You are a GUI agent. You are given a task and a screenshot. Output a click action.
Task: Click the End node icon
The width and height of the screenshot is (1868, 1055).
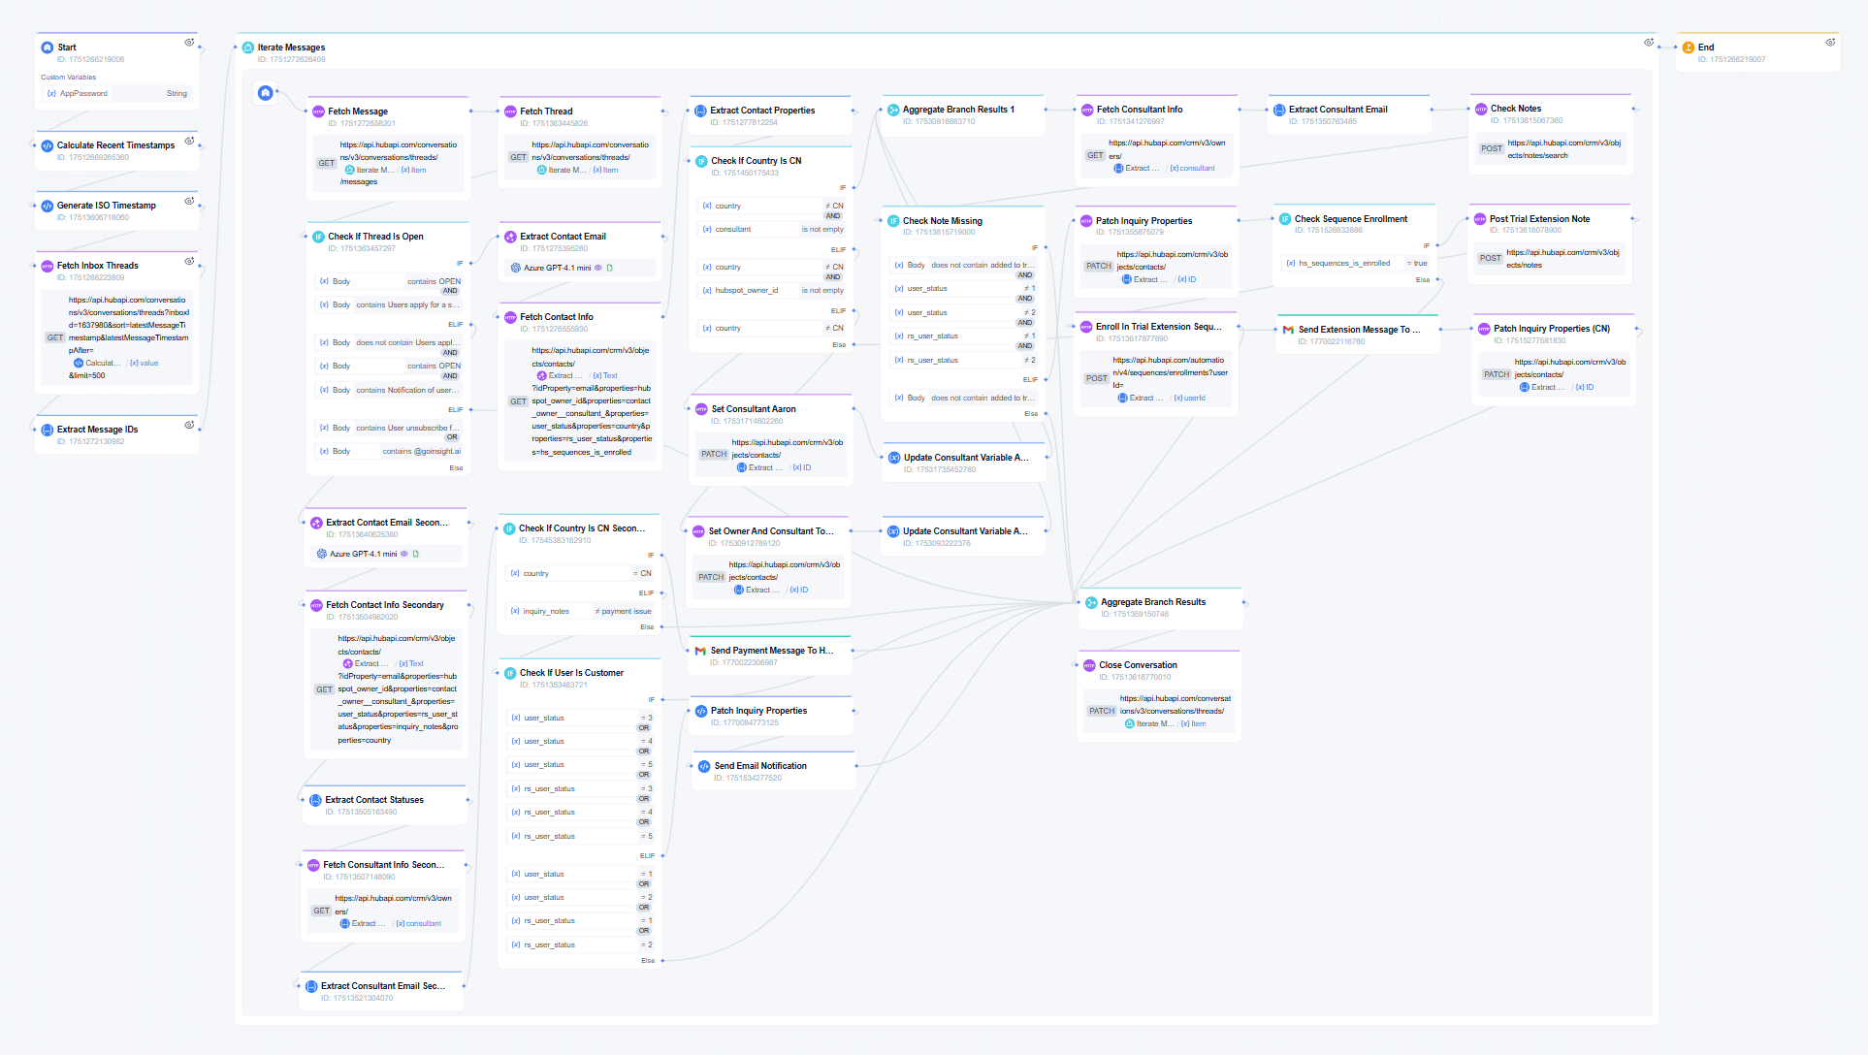[1689, 48]
